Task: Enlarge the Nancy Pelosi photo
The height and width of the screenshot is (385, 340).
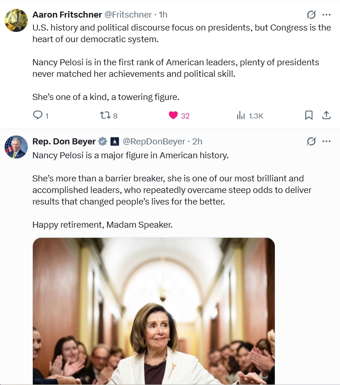Action: coord(154,311)
